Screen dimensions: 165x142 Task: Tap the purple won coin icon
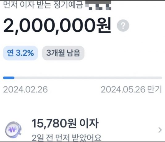click(13, 130)
